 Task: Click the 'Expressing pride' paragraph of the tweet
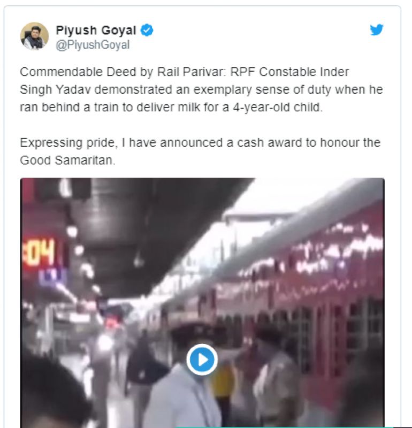click(x=200, y=151)
